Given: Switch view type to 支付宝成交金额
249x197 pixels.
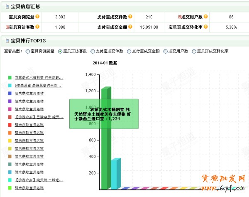Looking at the screenshot, I should 129,52.
